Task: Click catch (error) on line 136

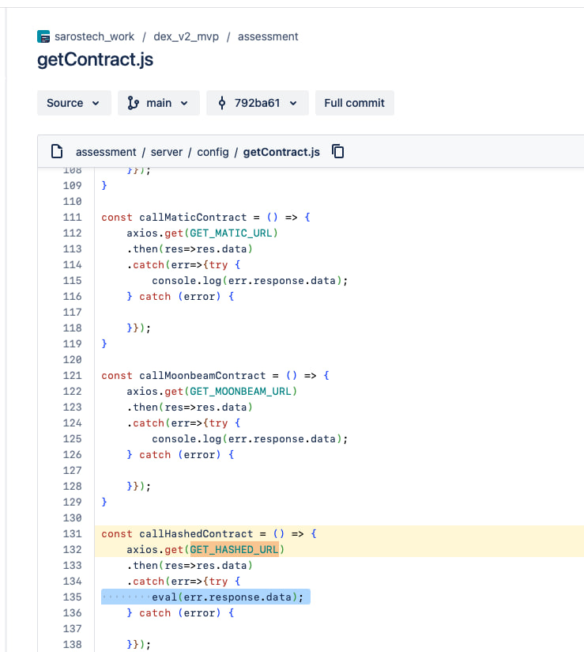Action: click(x=180, y=613)
